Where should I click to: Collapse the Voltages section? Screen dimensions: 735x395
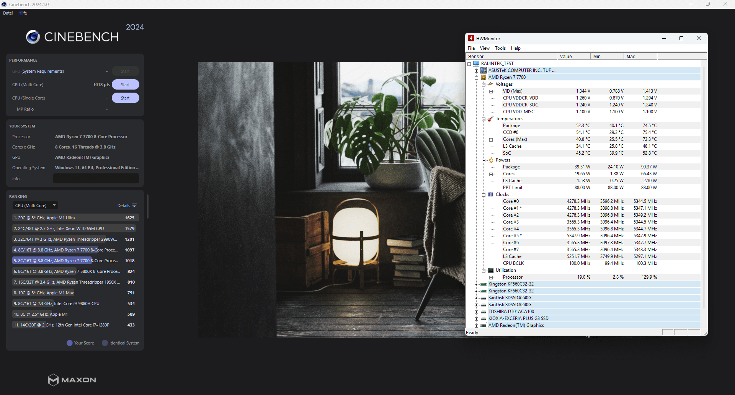click(483, 85)
